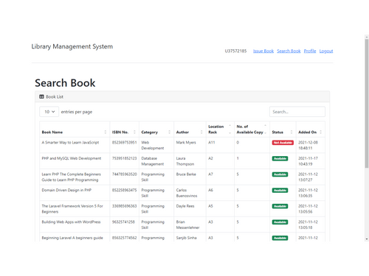Sort table by Author column
The height and width of the screenshot is (276, 369).
(x=190, y=130)
